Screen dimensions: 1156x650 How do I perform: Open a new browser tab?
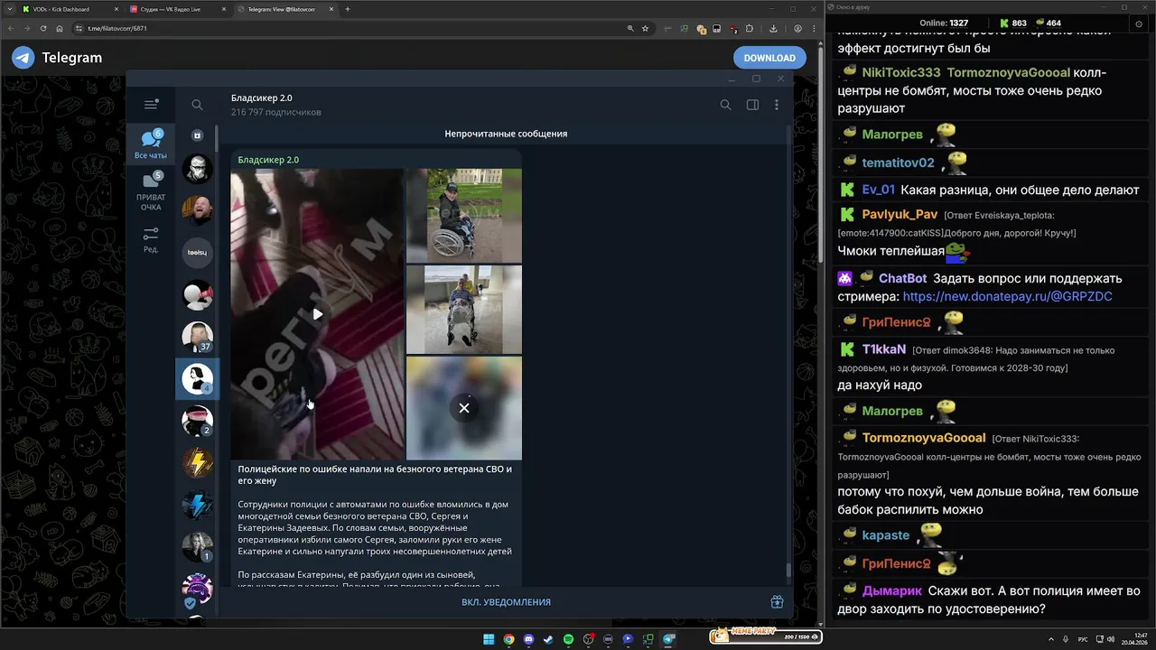[x=349, y=9]
